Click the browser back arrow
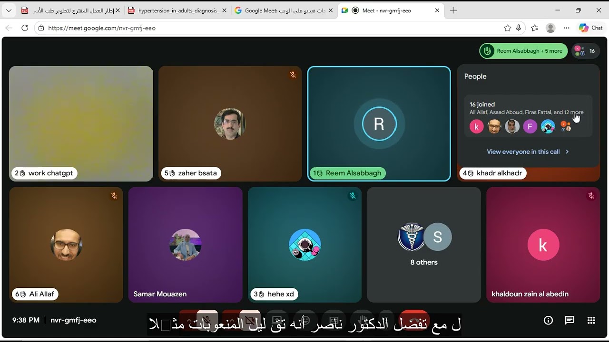 tap(9, 28)
